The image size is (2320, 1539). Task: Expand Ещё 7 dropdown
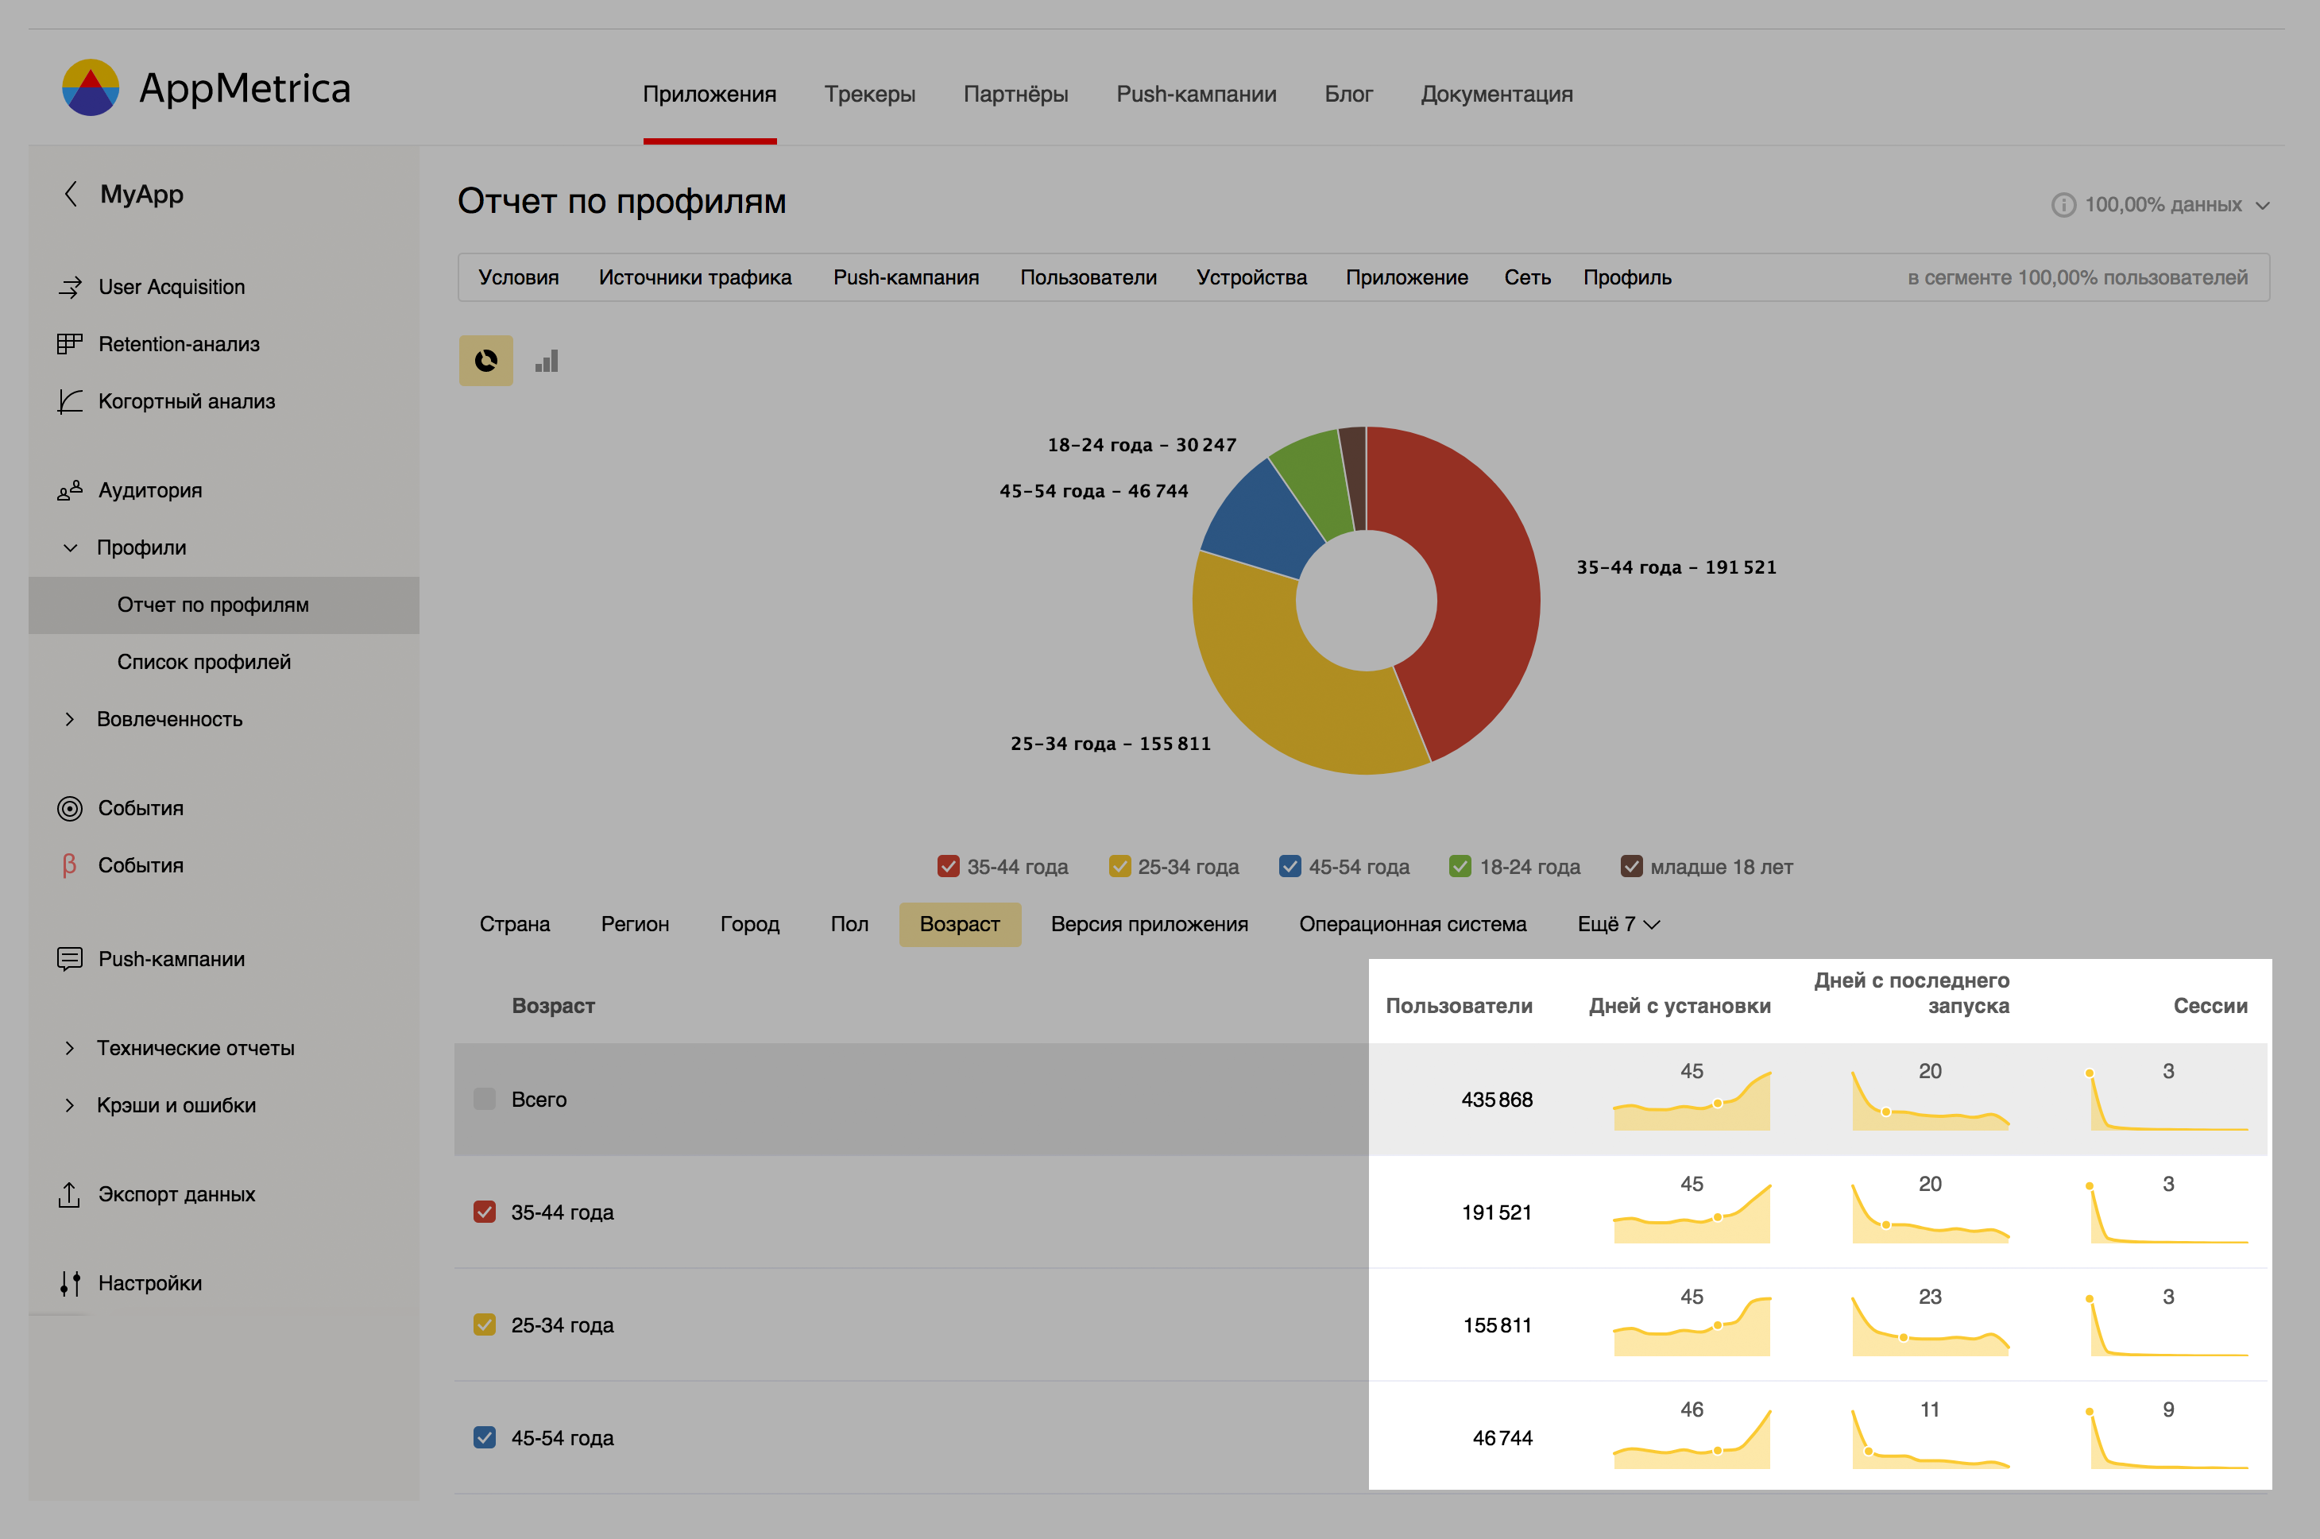pos(1618,923)
